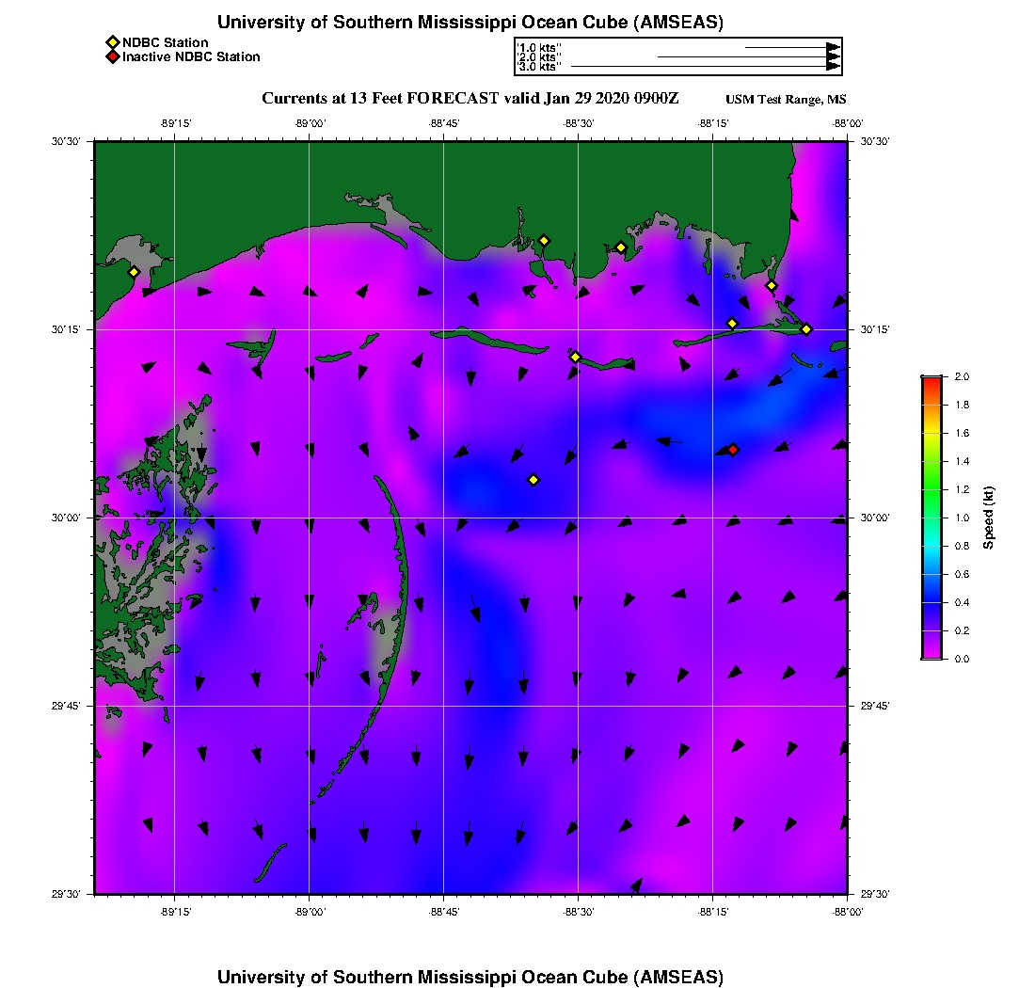Viewport: 1035px width, 988px height.
Task: Click the 1.0 kts scale arrow
Action: pos(790,46)
